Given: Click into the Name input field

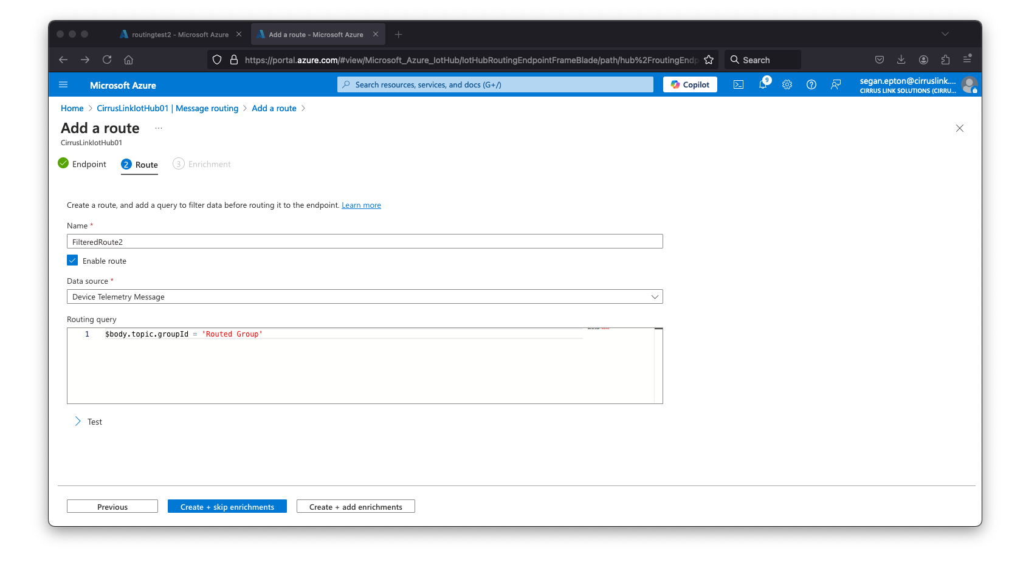Looking at the screenshot, I should [365, 242].
